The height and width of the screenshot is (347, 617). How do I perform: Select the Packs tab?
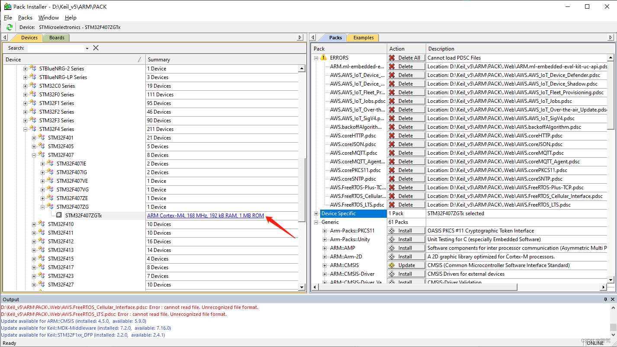335,38
